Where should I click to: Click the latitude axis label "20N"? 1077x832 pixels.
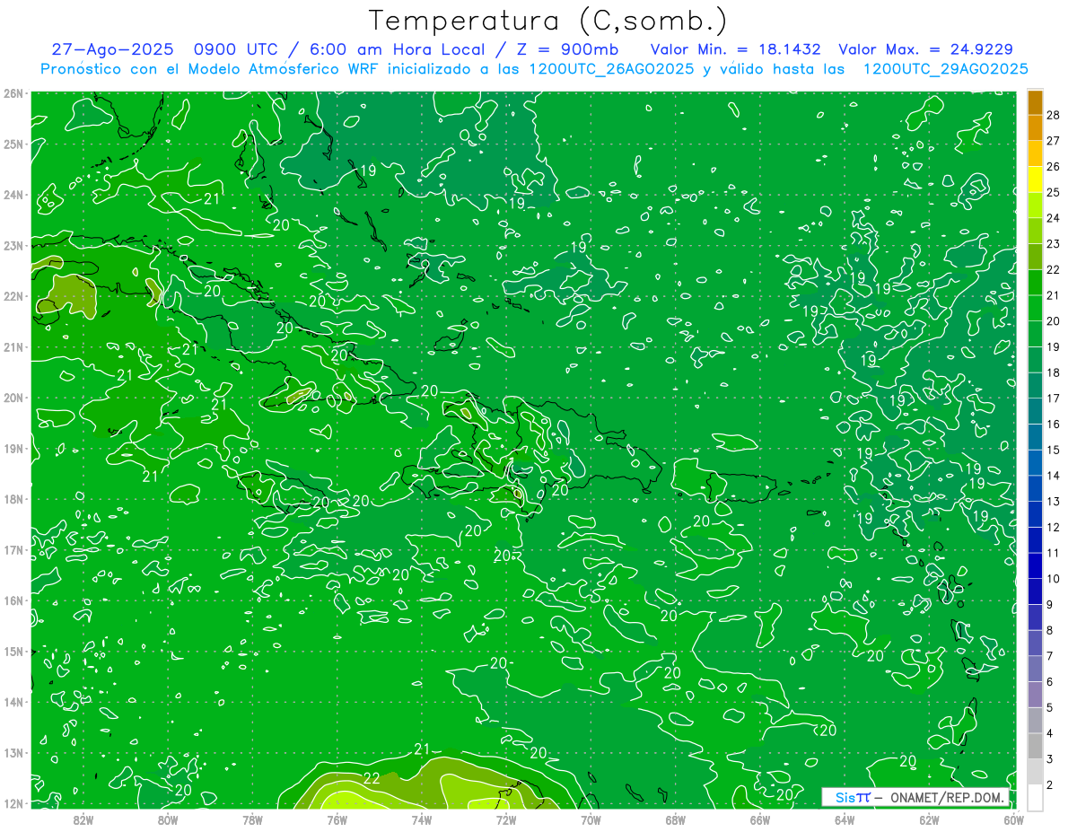pyautogui.click(x=13, y=398)
